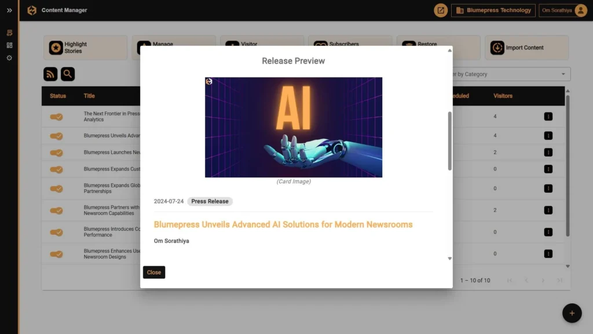This screenshot has height=334, width=593.
Task: Click the Status column header
Action: (58, 96)
